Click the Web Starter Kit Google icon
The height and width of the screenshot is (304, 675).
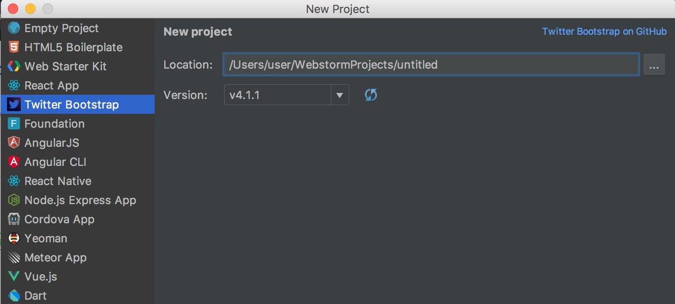coord(14,66)
